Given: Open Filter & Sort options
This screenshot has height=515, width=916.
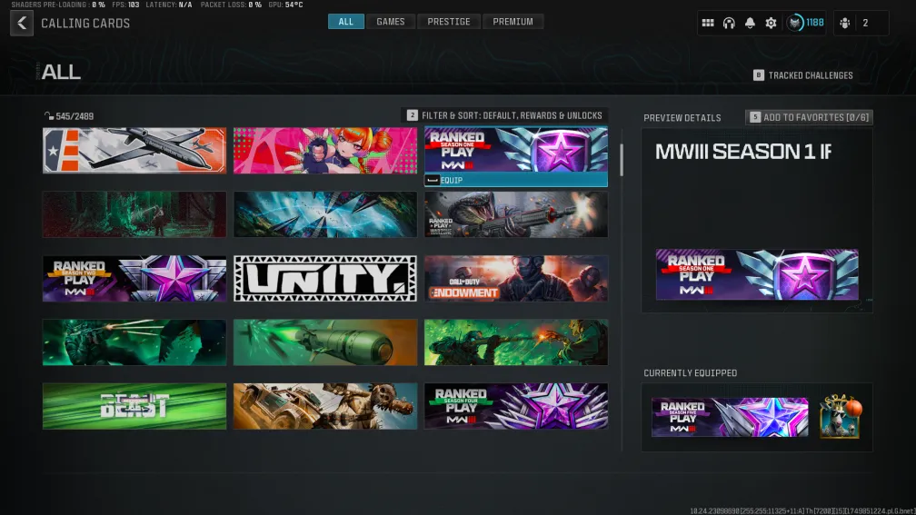Looking at the screenshot, I should tap(504, 115).
